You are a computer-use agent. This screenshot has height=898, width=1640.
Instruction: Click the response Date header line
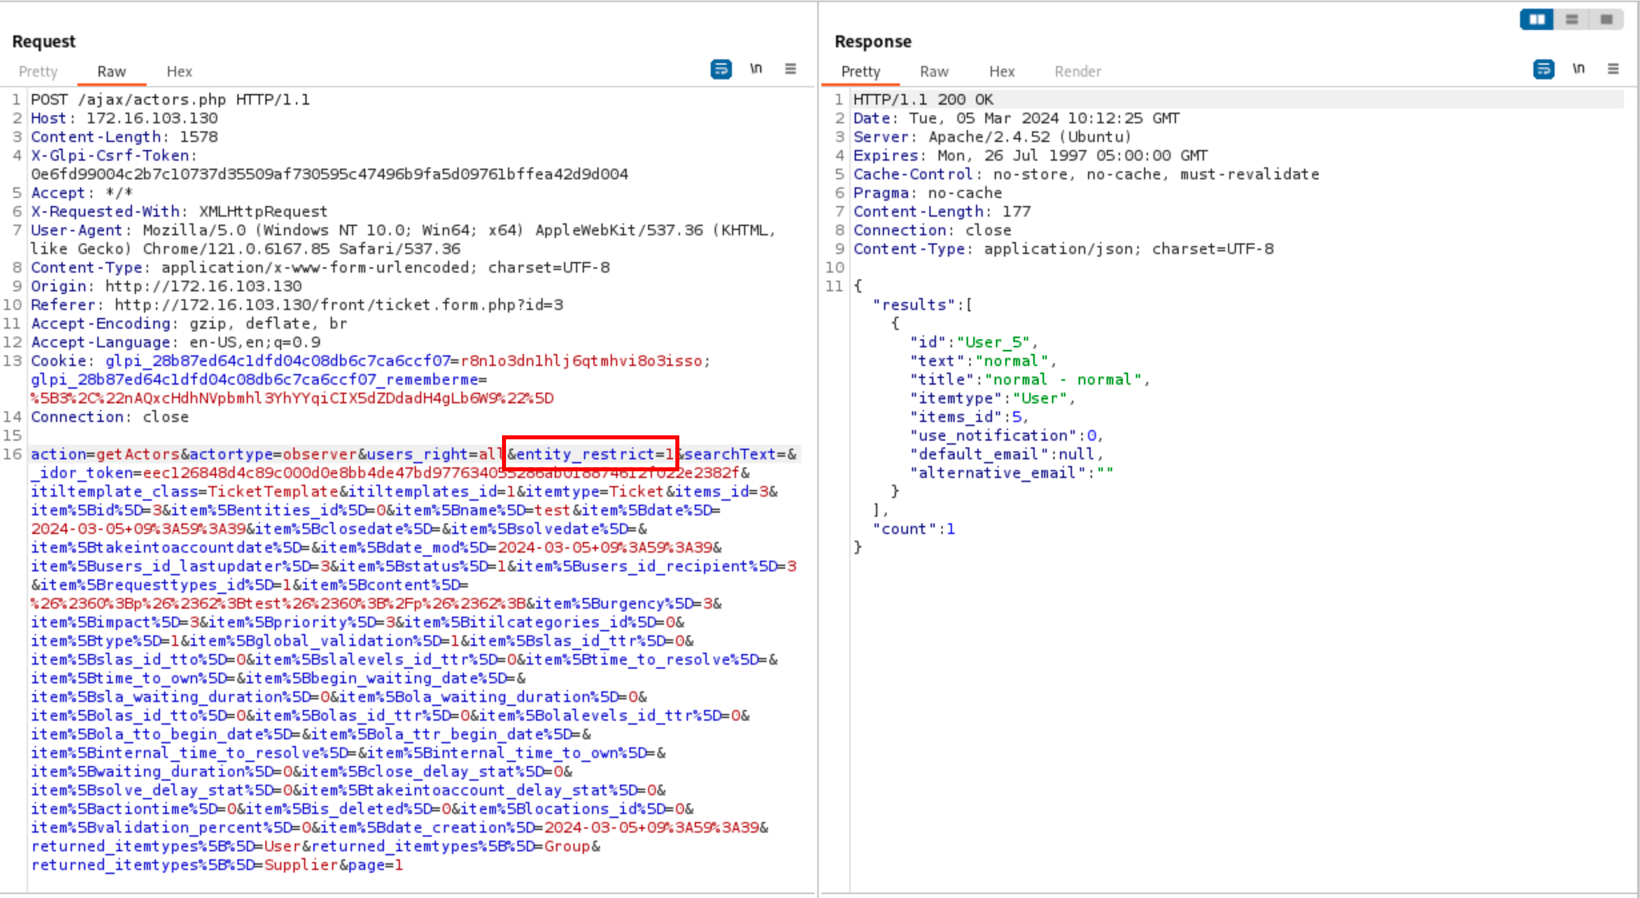(1017, 118)
